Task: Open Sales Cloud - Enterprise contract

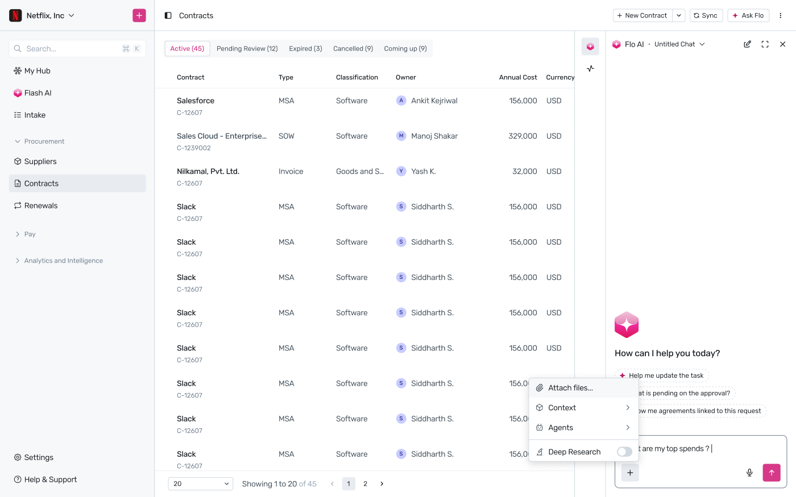Action: tap(364, 141)
